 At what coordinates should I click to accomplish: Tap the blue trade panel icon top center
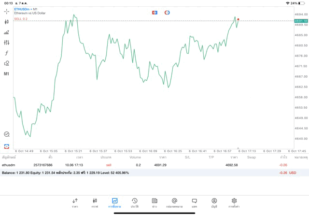154,12
